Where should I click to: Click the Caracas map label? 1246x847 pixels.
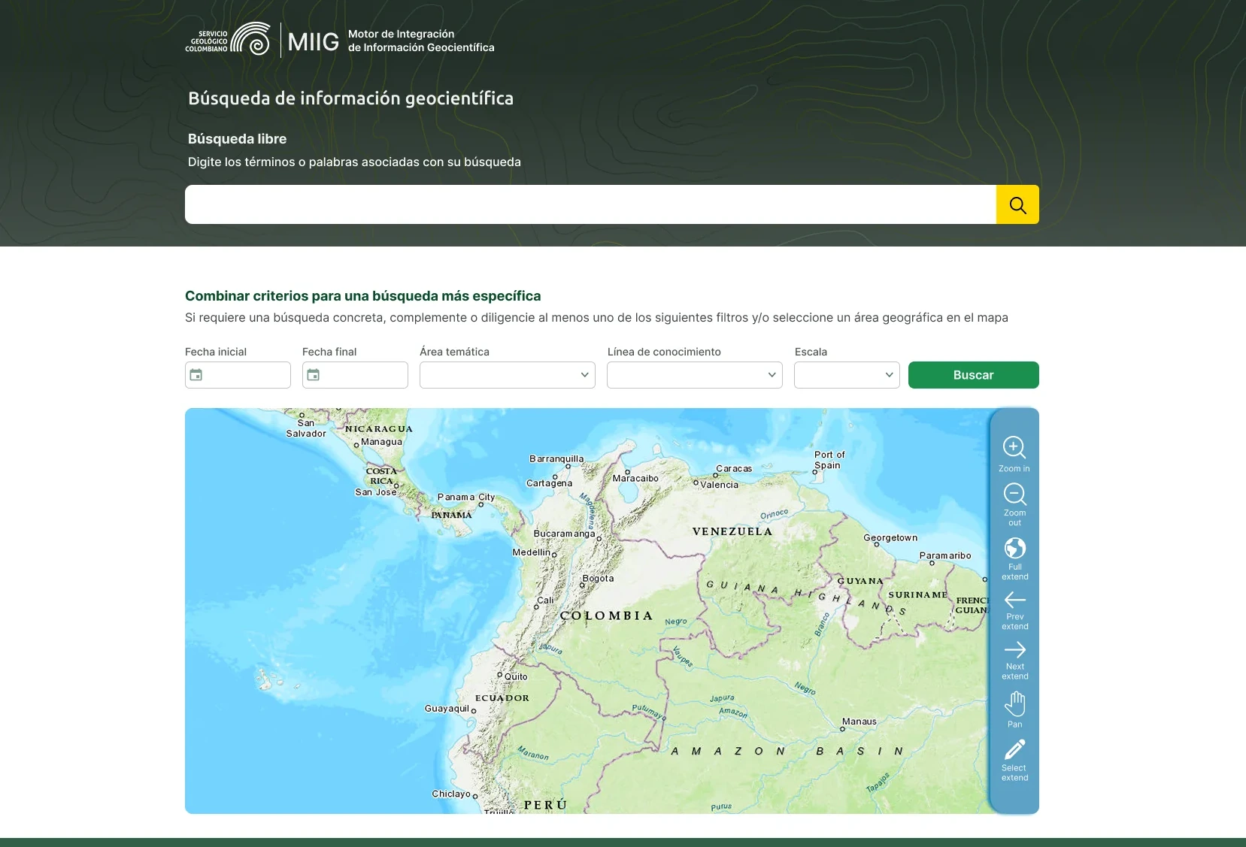tap(734, 468)
